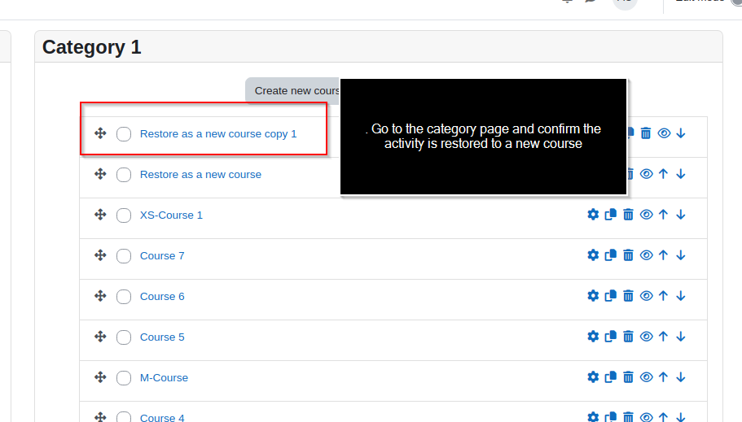Shift Course 7 up with arrow
The image size is (742, 422).
click(664, 255)
